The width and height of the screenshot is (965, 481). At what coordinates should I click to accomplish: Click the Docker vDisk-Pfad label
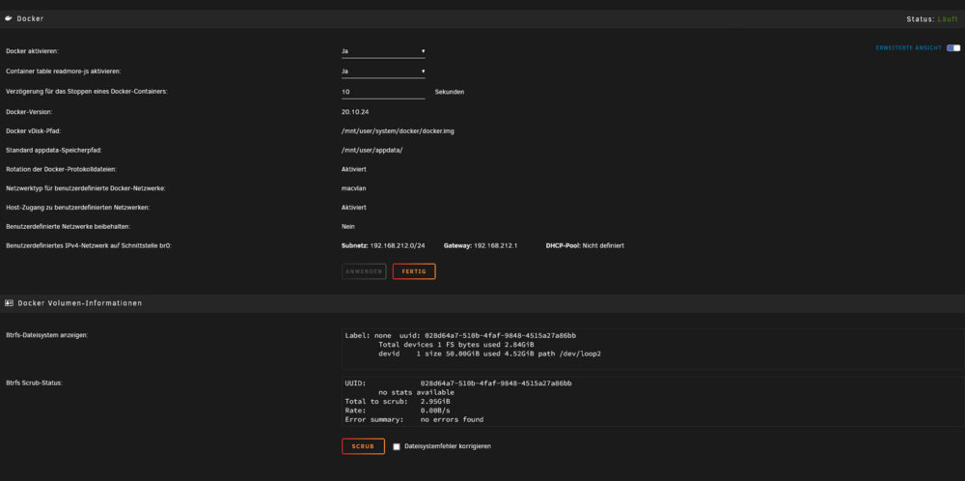pyautogui.click(x=33, y=131)
